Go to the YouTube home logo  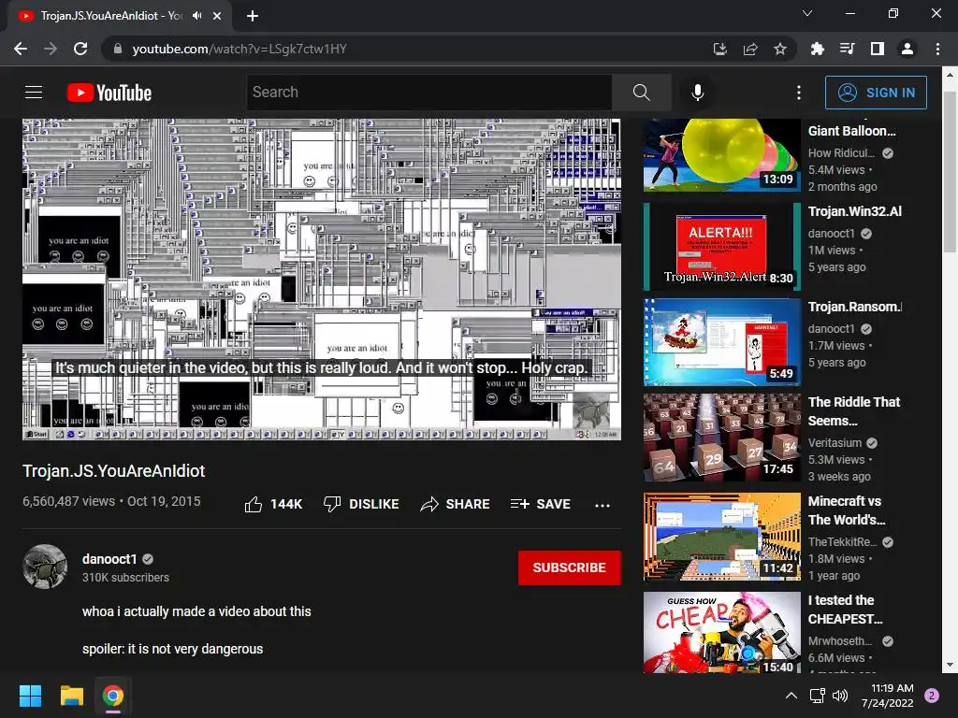109,93
